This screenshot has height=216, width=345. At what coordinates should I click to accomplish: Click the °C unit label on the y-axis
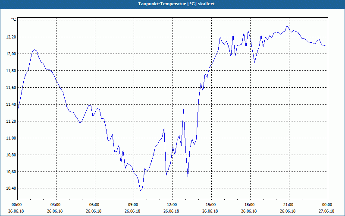click(14, 19)
